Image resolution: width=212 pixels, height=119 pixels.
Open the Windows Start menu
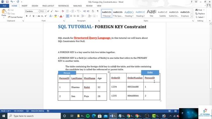point(4,116)
